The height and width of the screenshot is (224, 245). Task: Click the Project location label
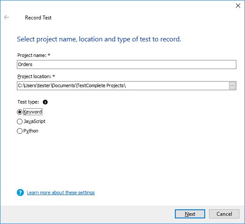36,76
